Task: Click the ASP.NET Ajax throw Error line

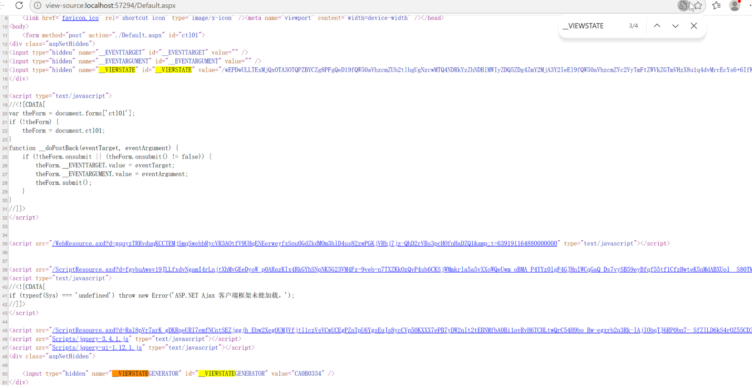Action: click(x=152, y=296)
